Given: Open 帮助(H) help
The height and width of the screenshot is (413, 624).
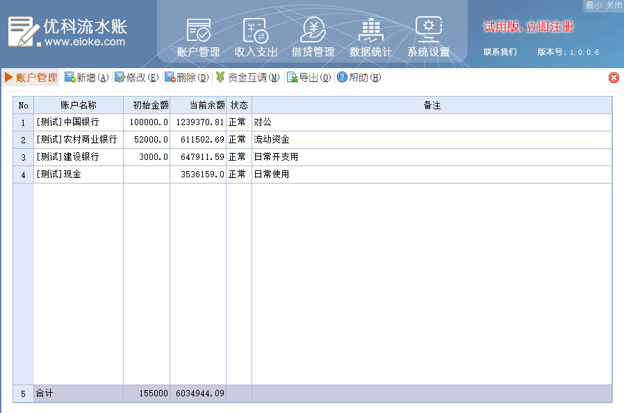Looking at the screenshot, I should tap(359, 77).
